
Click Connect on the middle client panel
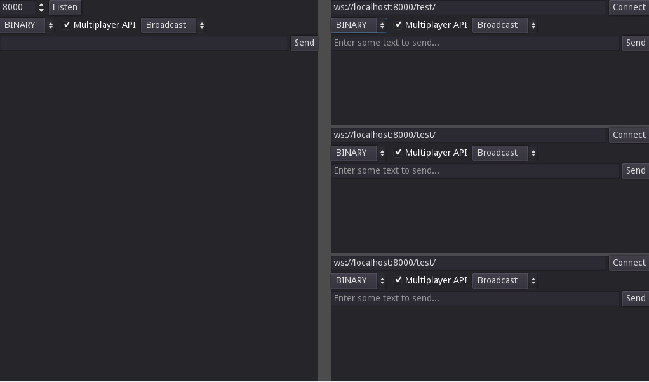point(629,135)
